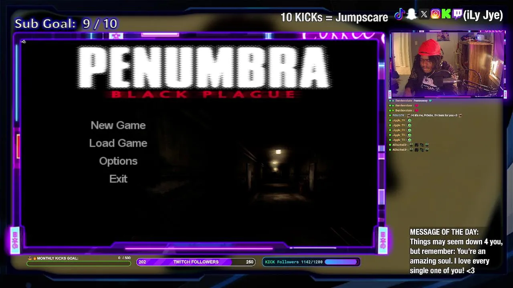Click the '0 / 500' monthly kicks count
Screen dimensions: 513x288
pos(124,258)
